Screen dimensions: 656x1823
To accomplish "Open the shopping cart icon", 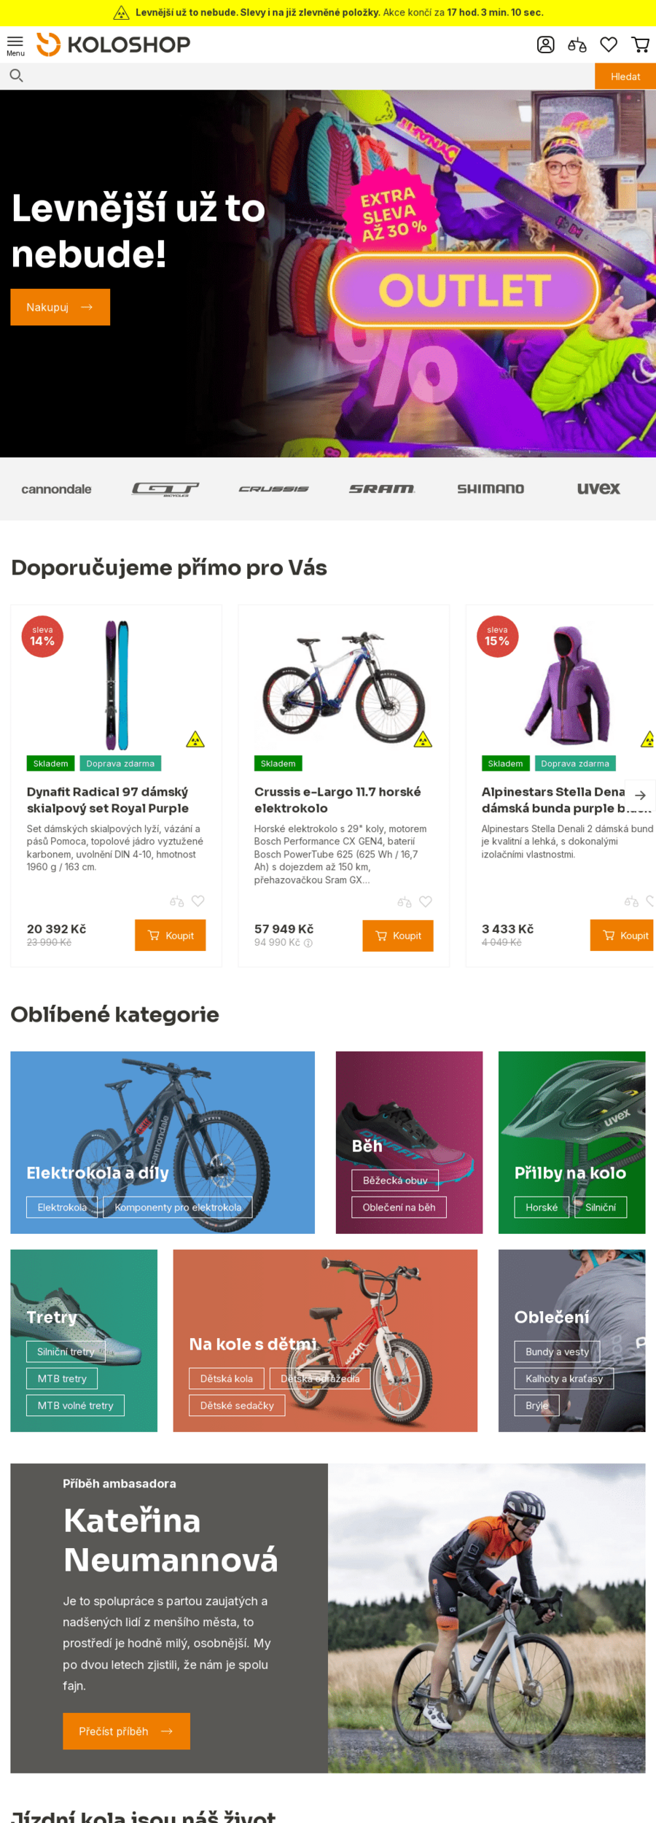I will click(x=641, y=44).
